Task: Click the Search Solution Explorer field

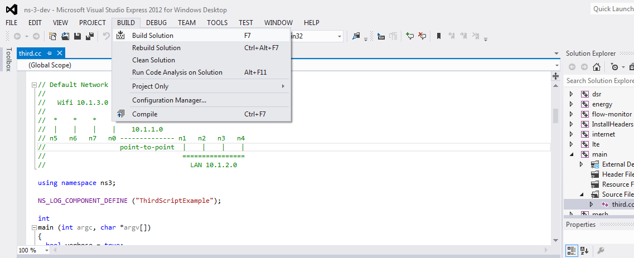Action: coord(599,81)
